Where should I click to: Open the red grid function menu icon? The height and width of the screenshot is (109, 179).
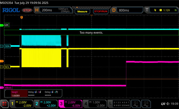click(x=4, y=103)
